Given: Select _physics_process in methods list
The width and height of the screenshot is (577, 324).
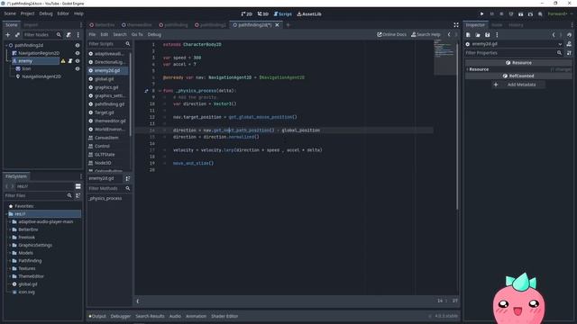Looking at the screenshot, I should coord(105,198).
